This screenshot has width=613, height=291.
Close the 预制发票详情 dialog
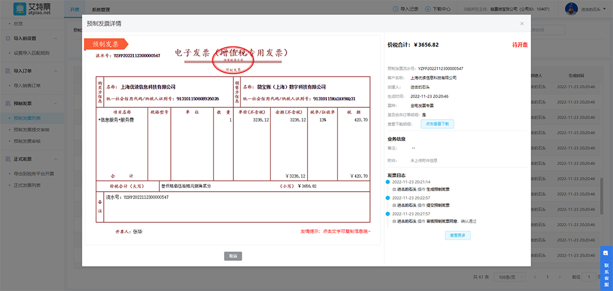coord(522,24)
